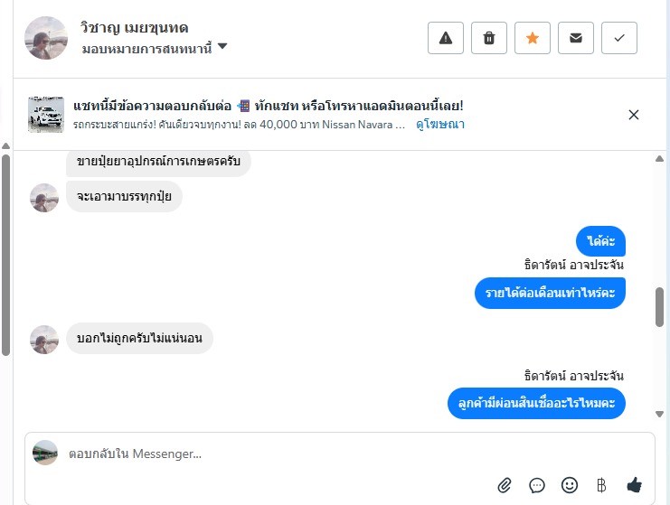670x505 pixels.
Task: Click the วิชาญ เมยขุนทด contact name
Action: pos(134,28)
